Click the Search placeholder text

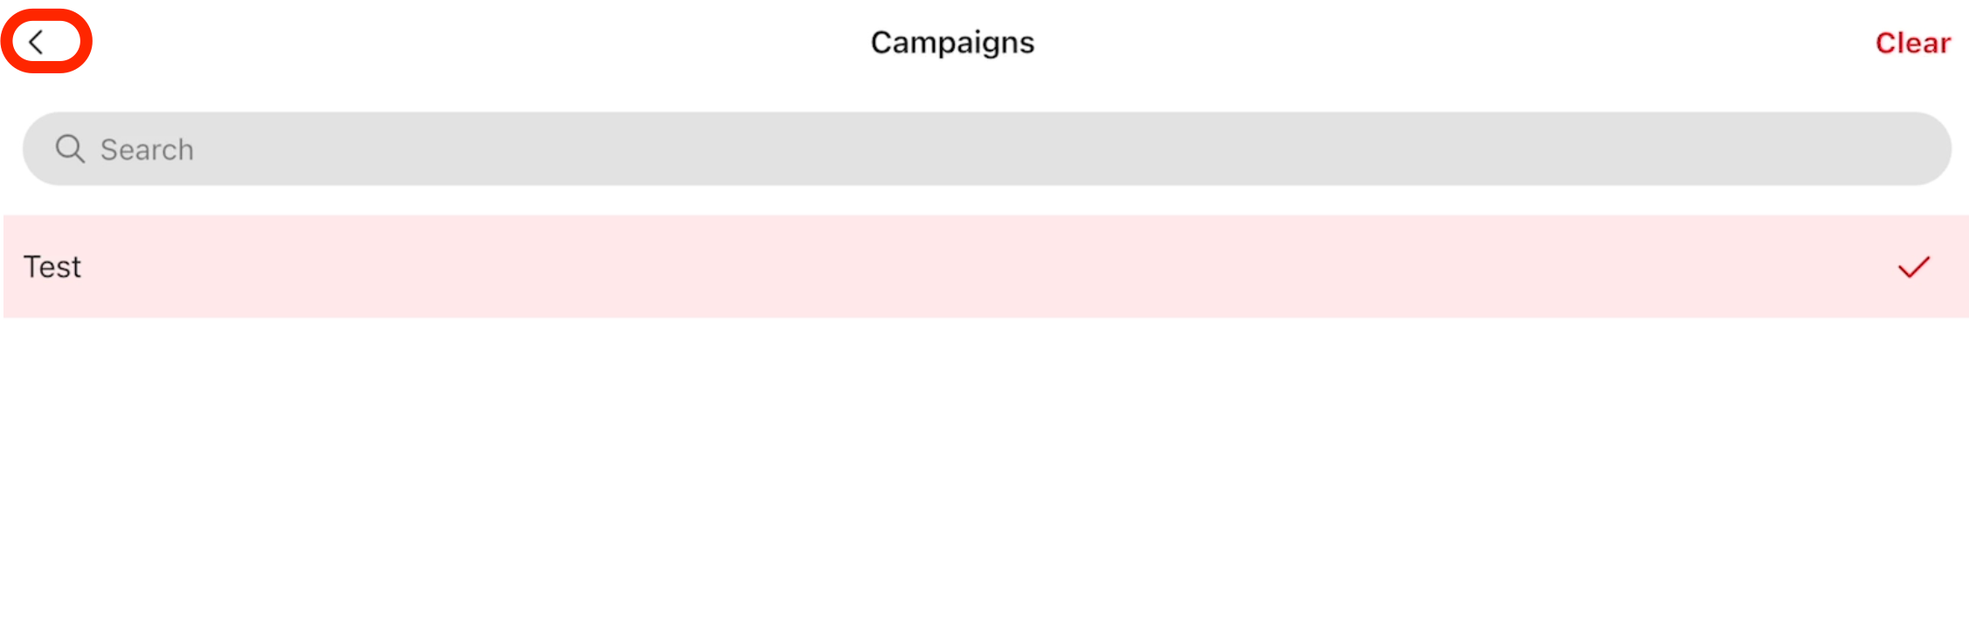pyautogui.click(x=147, y=150)
